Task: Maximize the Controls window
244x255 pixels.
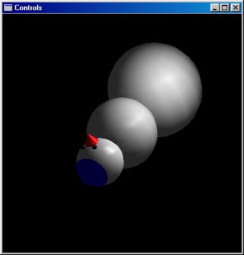Action: pos(224,8)
